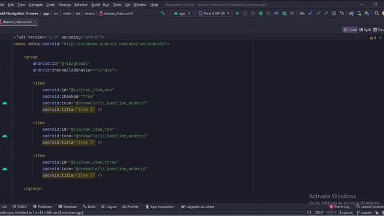Open the Window menu
Image resolution: width=384 pixels, height=216 pixels.
pos(140,5)
